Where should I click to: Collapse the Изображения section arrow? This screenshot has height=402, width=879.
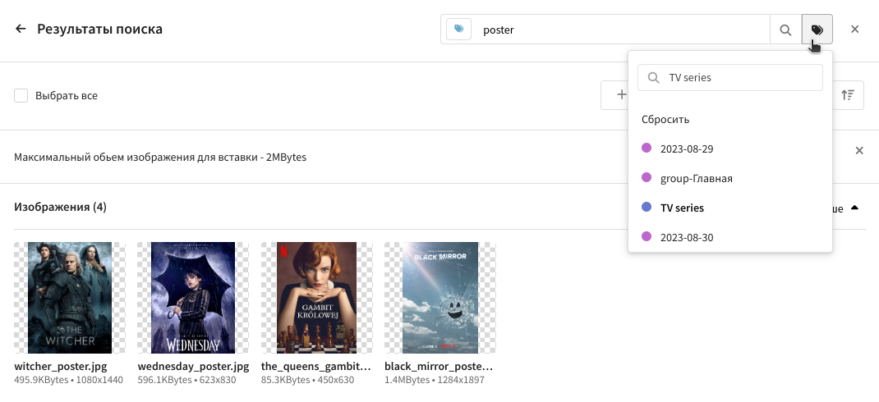(x=854, y=208)
